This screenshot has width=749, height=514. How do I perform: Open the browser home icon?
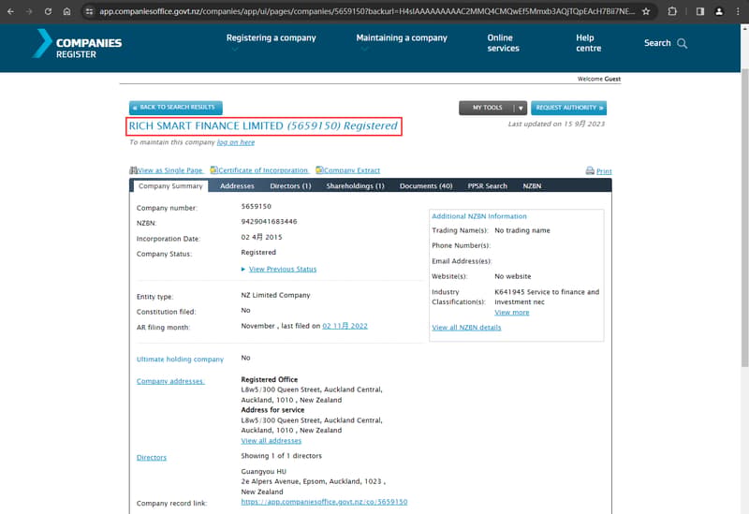[x=66, y=11]
